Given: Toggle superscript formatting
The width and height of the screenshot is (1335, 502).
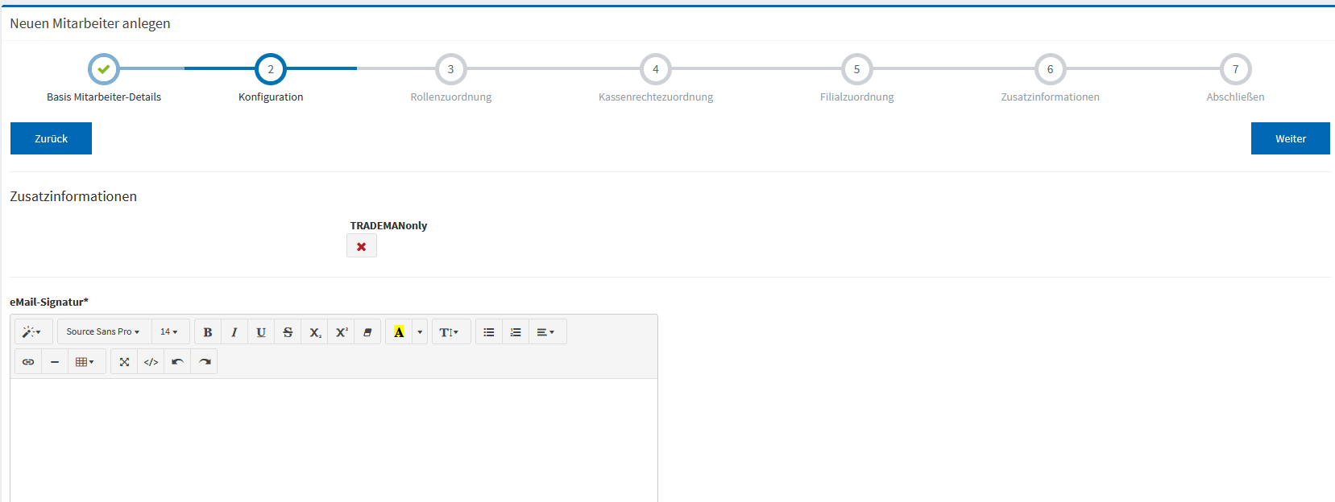Looking at the screenshot, I should [342, 332].
